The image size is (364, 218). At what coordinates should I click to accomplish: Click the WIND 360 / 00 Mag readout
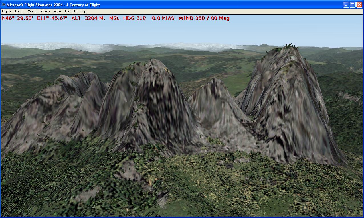point(204,18)
